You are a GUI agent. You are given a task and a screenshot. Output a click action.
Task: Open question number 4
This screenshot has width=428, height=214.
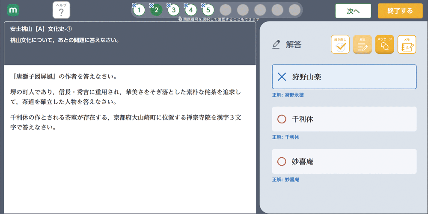[x=191, y=10]
